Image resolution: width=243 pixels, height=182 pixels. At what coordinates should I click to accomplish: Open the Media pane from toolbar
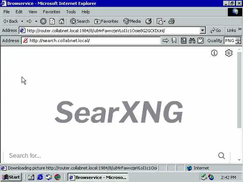(132, 21)
